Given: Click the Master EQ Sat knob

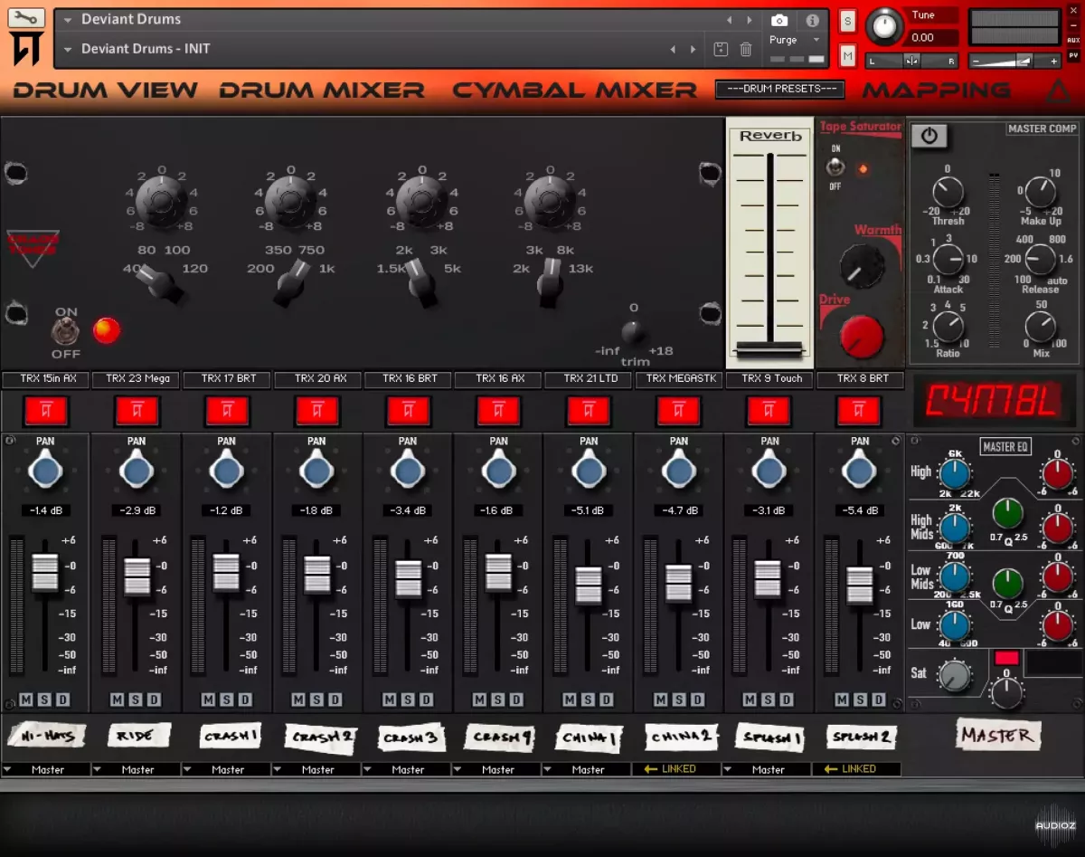Looking at the screenshot, I should click(x=954, y=675).
